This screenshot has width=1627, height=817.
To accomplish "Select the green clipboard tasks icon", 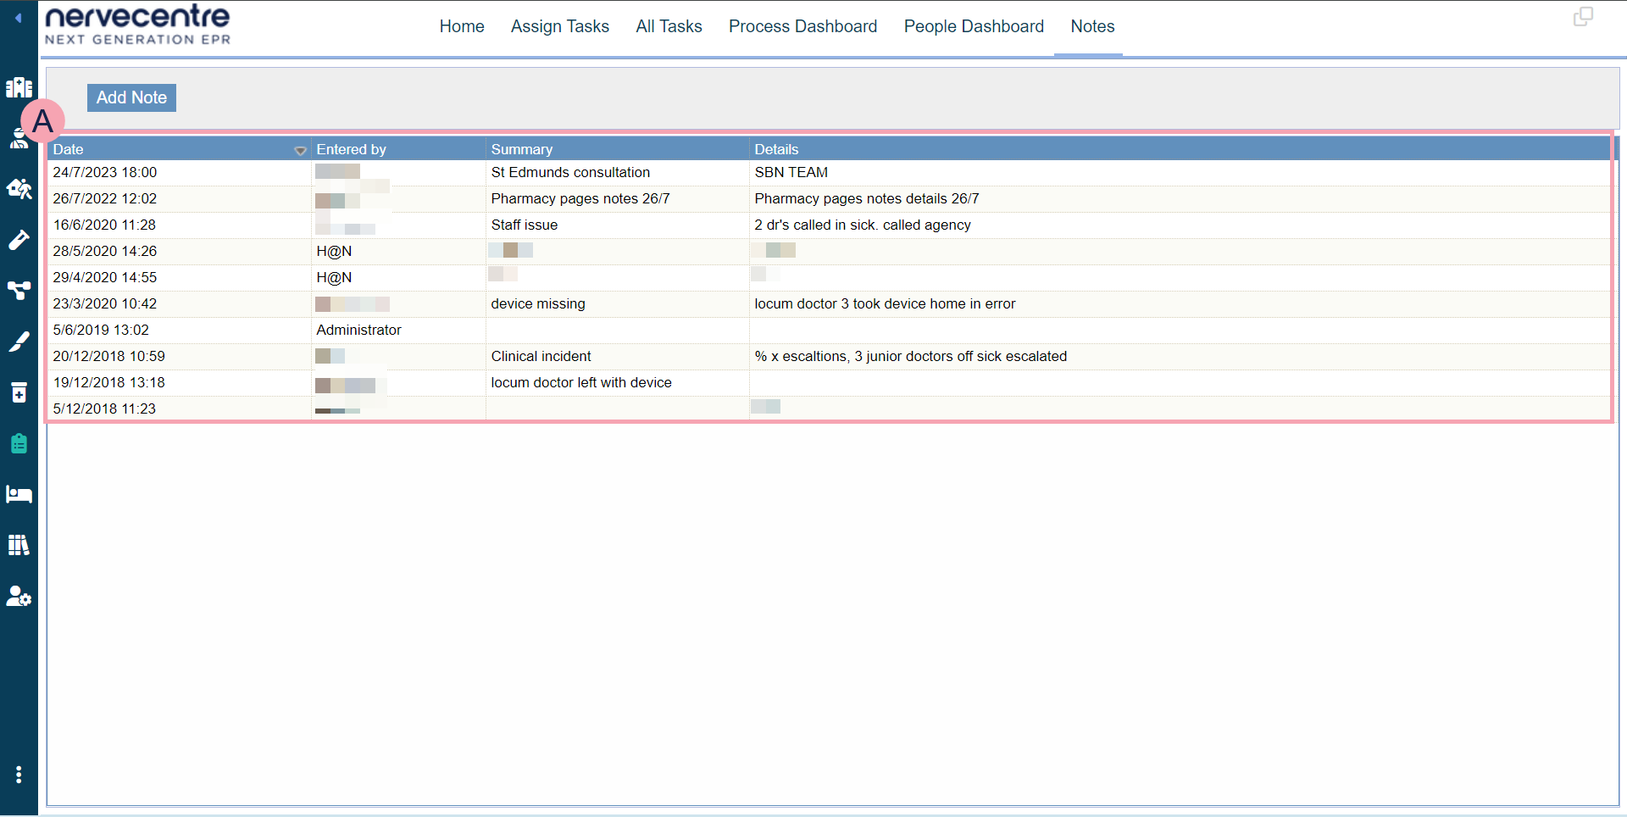I will 19,443.
